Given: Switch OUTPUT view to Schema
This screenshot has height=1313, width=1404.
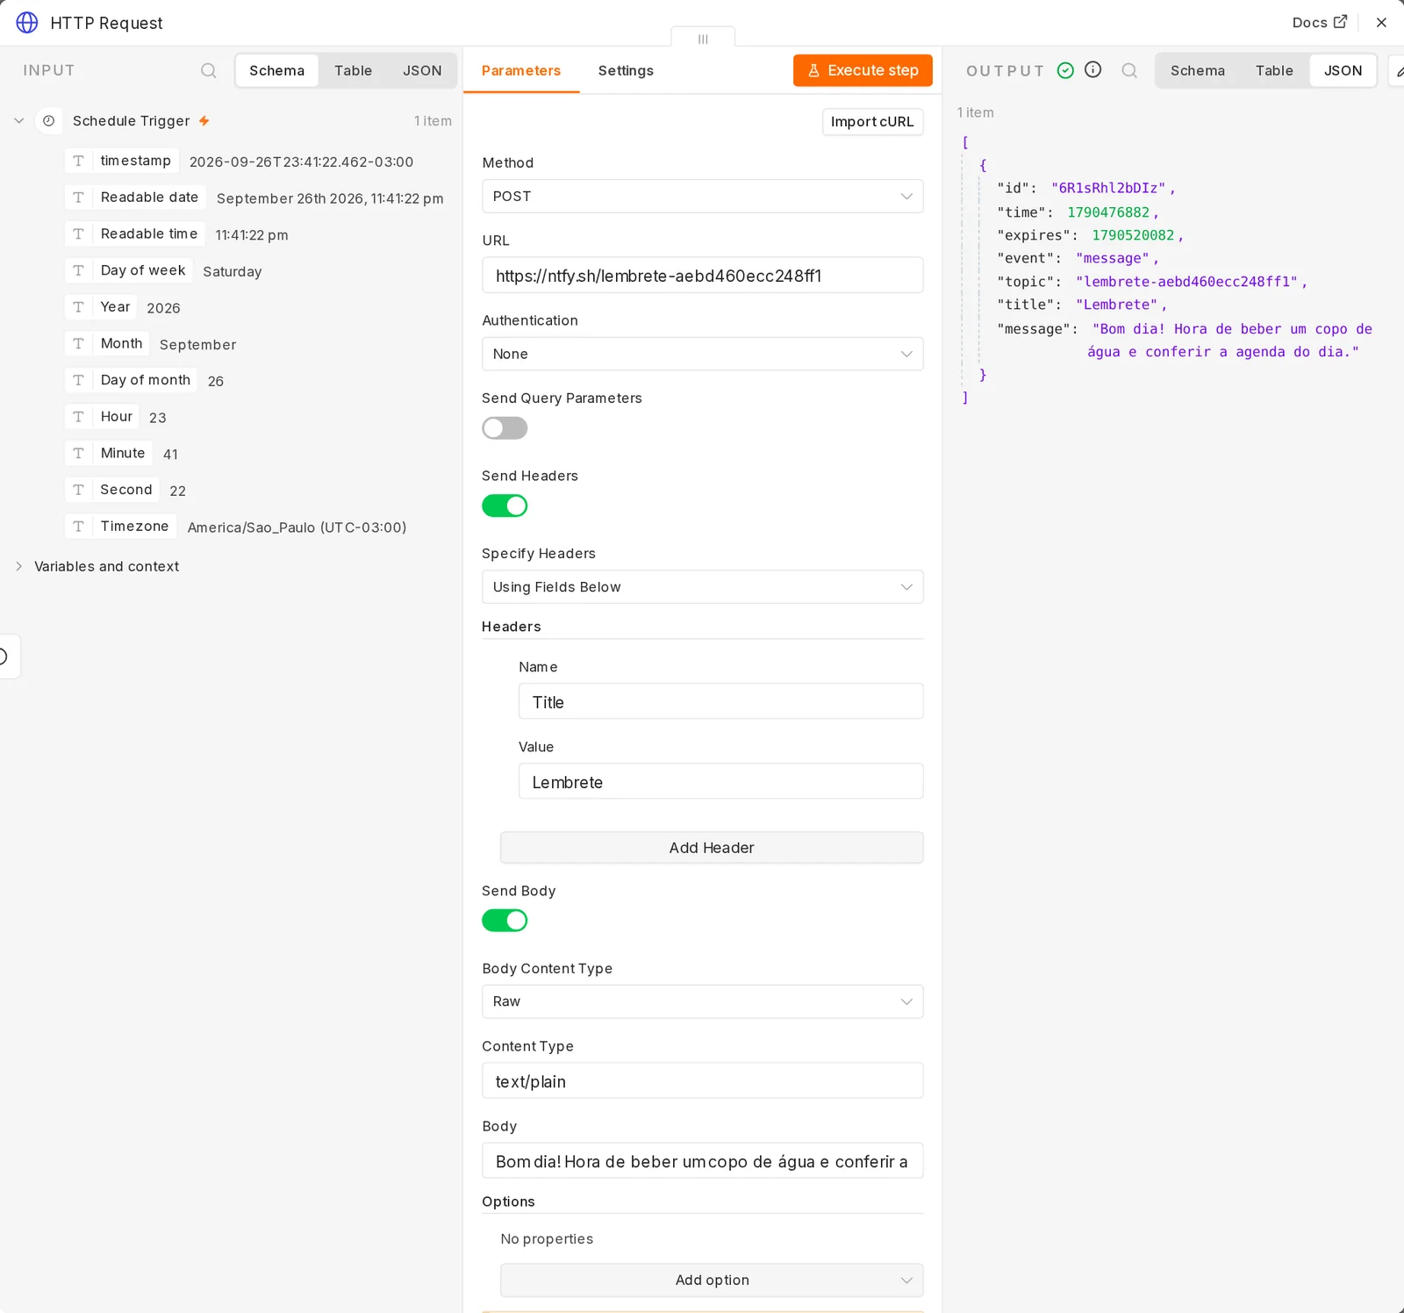Looking at the screenshot, I should point(1197,70).
